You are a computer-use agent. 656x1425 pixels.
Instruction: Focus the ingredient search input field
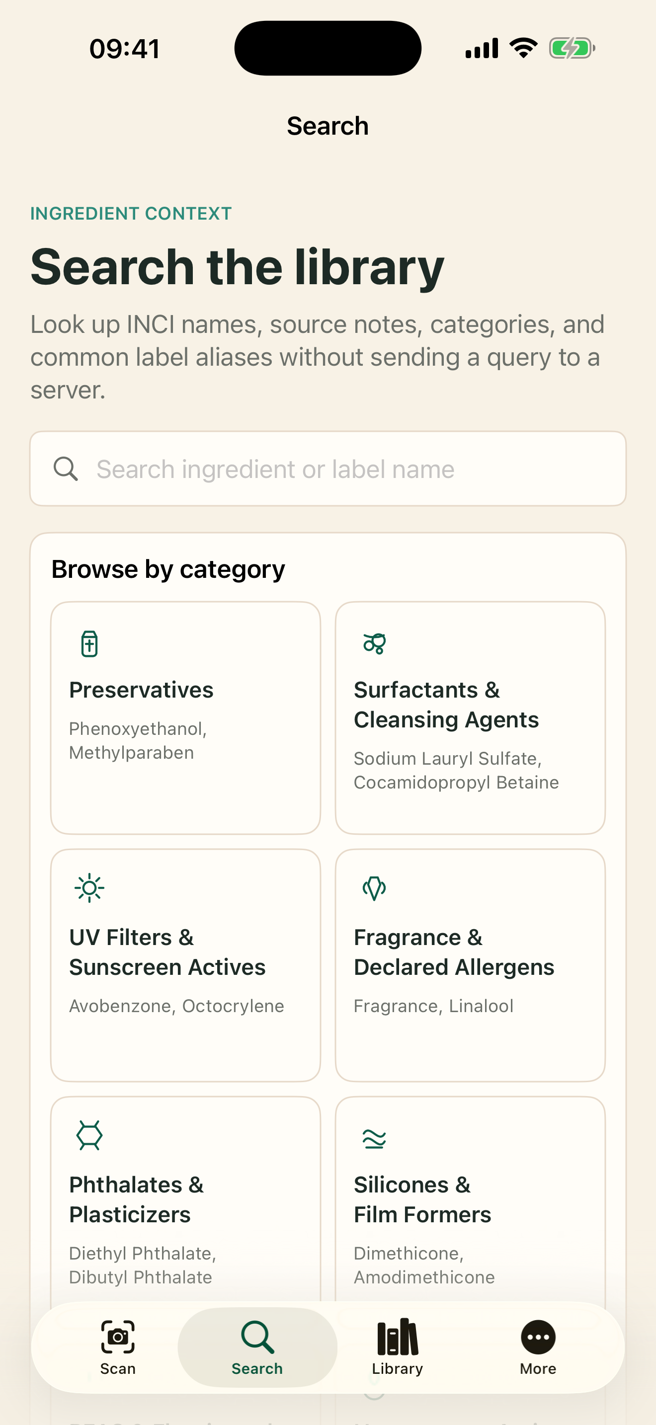point(328,469)
